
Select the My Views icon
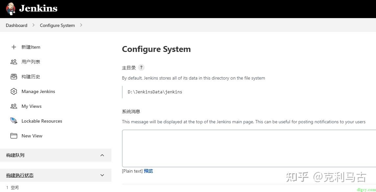tap(14, 106)
